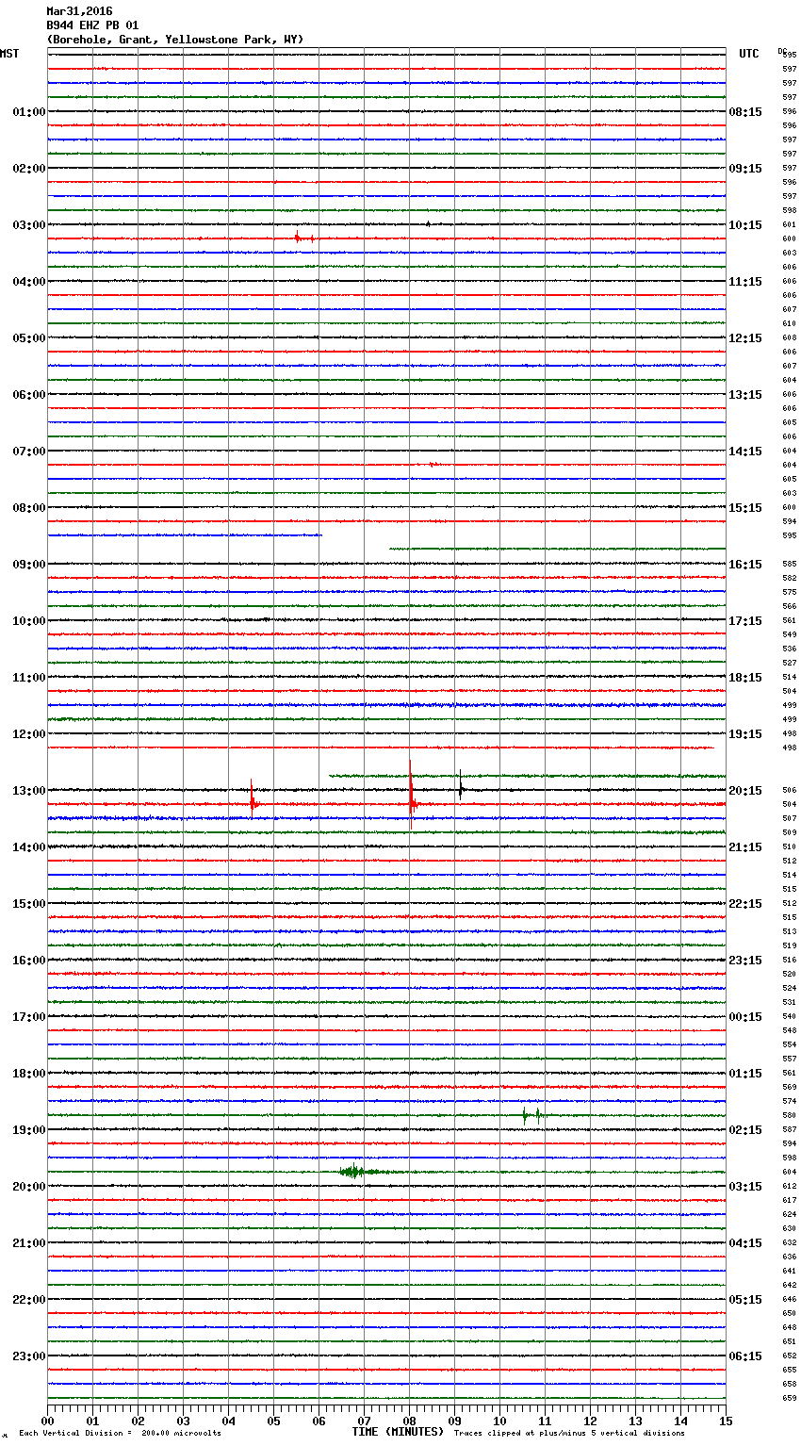Click the end of the red trace before 13:00 gap
The height and width of the screenshot is (1446, 801).
click(x=711, y=748)
